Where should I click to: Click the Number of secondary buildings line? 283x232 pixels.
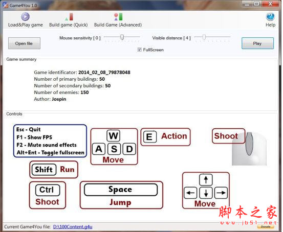point(72,86)
